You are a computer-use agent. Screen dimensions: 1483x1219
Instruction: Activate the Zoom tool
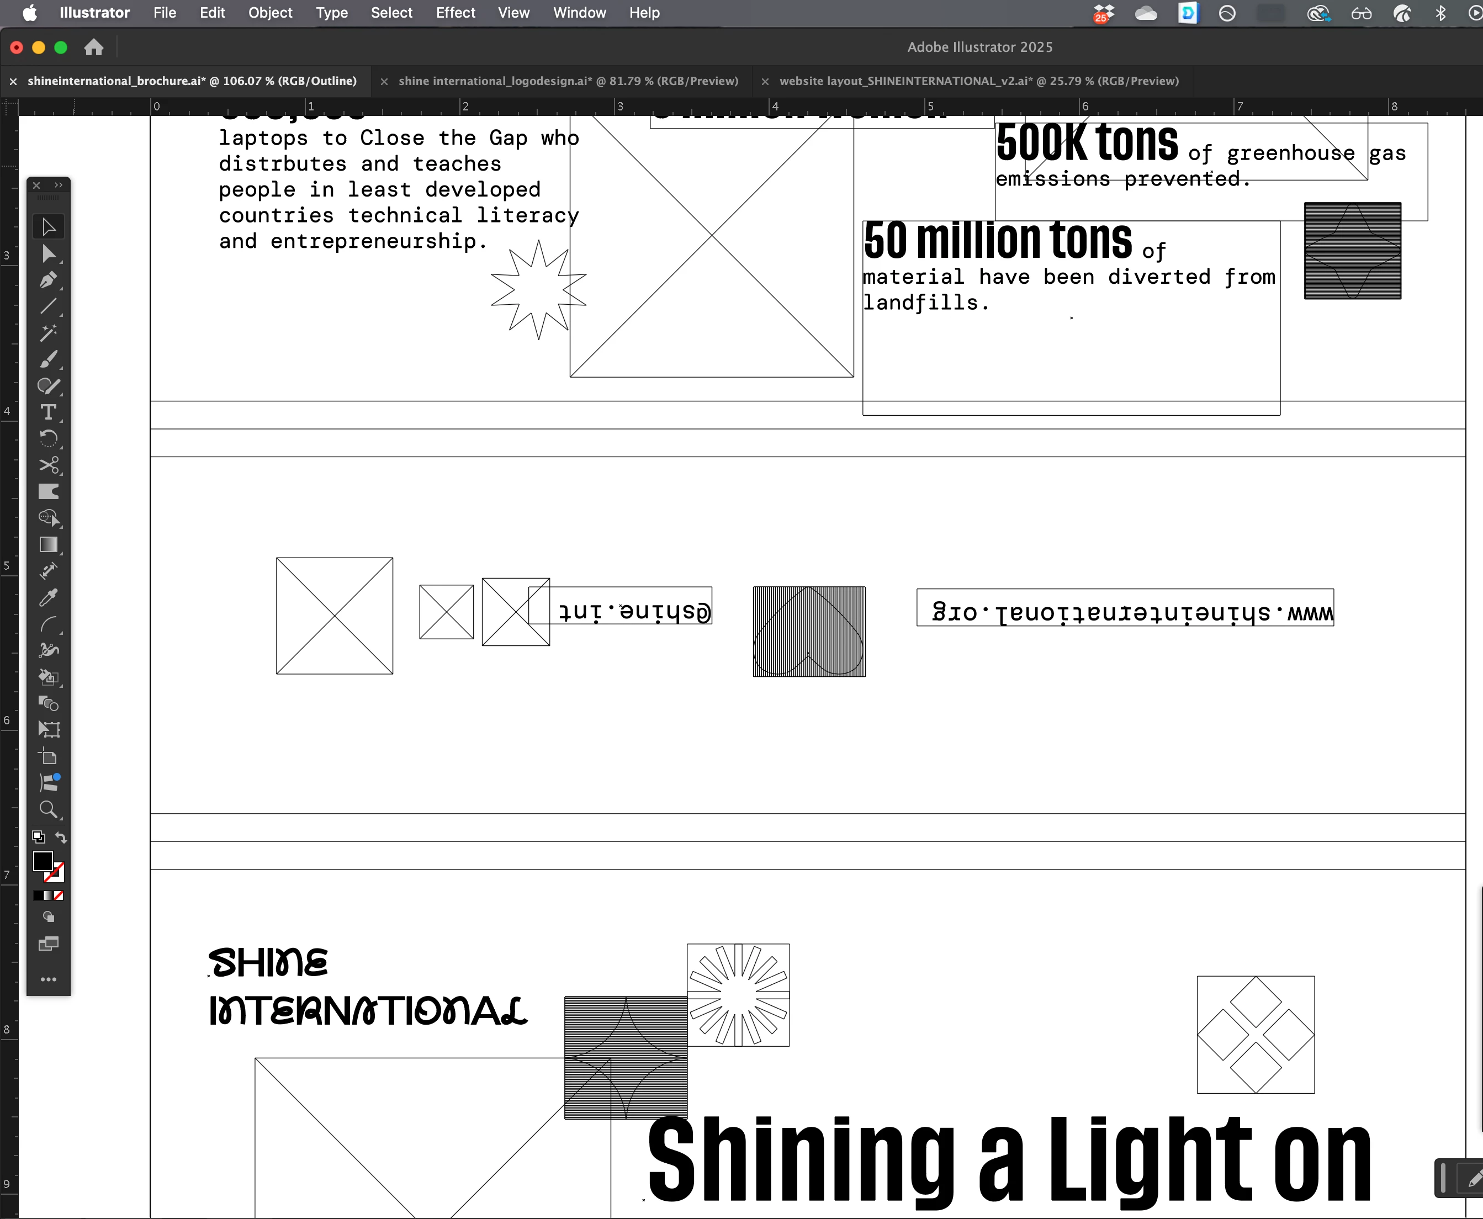click(47, 809)
